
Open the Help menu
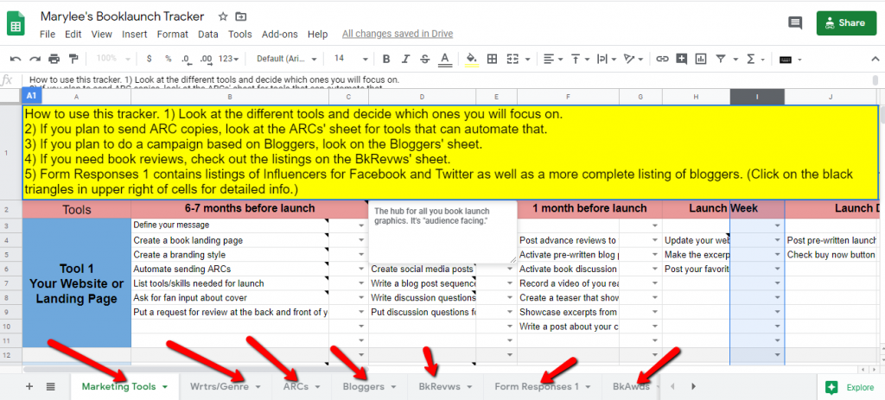coord(318,35)
